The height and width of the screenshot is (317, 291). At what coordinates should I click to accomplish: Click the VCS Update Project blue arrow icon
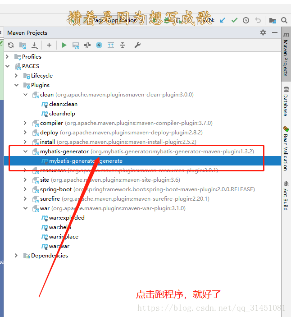click(x=223, y=20)
